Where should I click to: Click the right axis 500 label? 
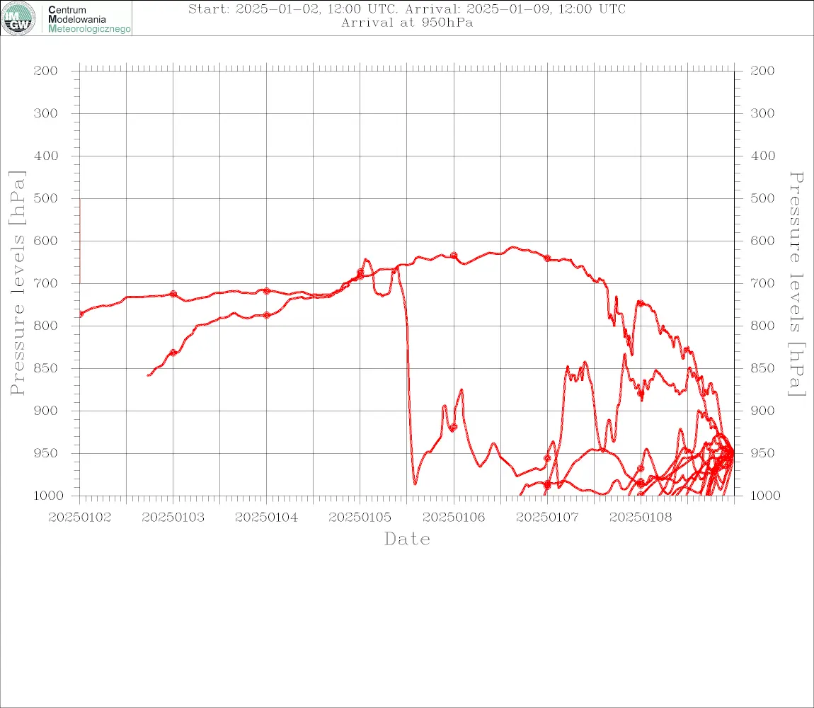[762, 198]
